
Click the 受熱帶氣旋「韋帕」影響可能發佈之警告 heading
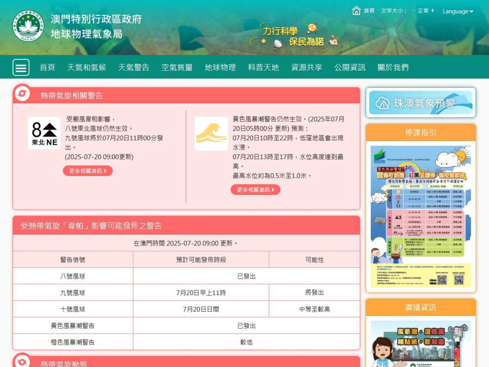tap(91, 226)
